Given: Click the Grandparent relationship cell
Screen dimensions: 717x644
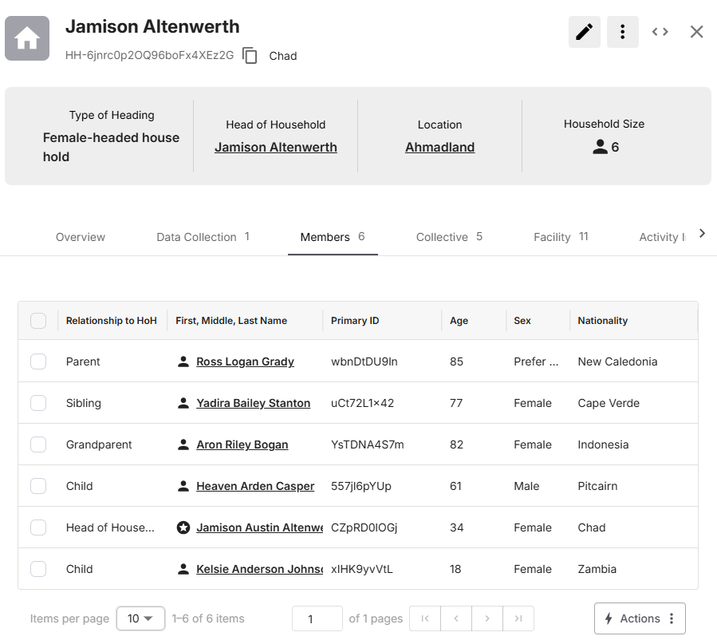Looking at the screenshot, I should pyautogui.click(x=99, y=444).
